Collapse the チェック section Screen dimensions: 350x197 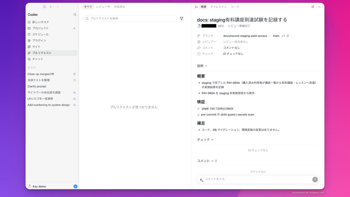coord(205,140)
